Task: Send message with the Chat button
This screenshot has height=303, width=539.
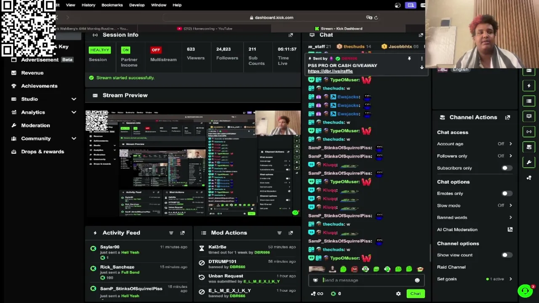Action: pyautogui.click(x=416, y=294)
